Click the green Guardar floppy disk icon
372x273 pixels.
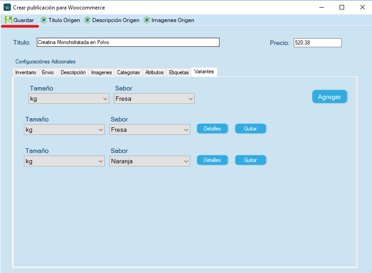(9, 20)
